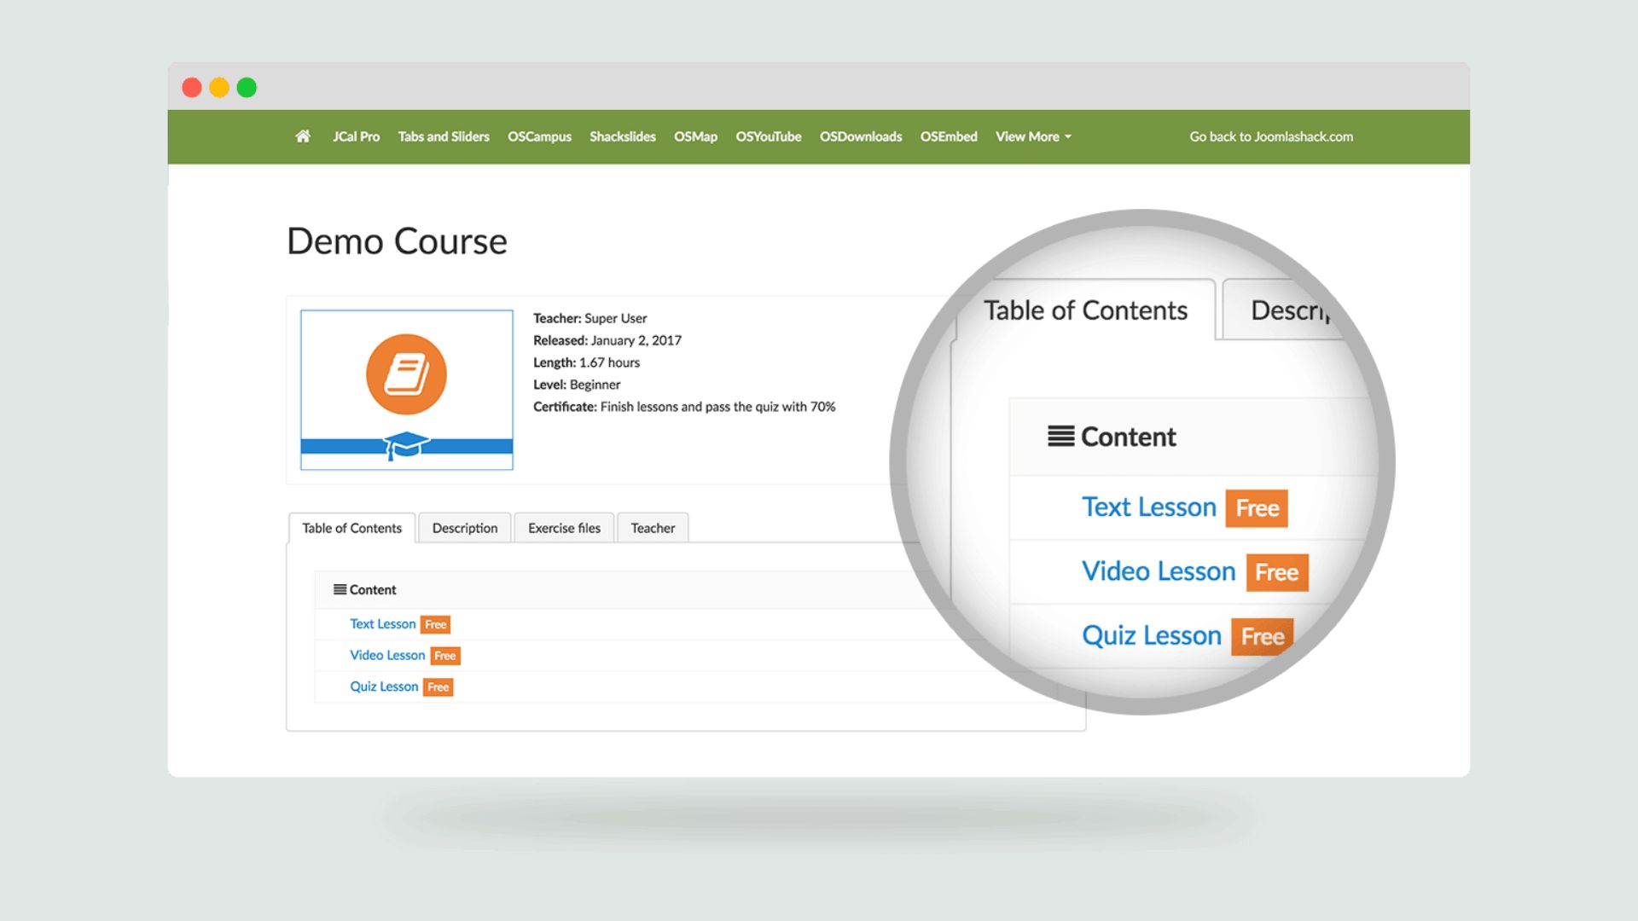The image size is (1638, 921).
Task: Open the small Text Lesson link
Action: pyautogui.click(x=383, y=624)
